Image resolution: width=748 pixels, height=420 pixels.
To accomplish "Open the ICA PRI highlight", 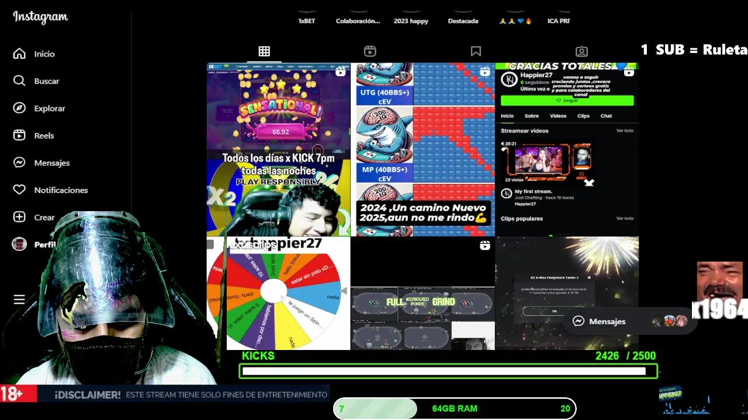I will click(x=559, y=21).
